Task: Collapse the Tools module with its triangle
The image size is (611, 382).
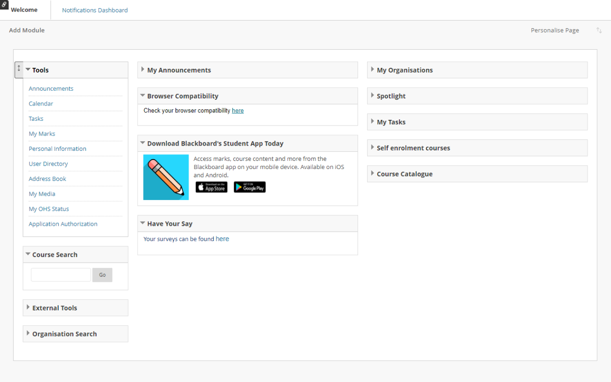Action: coord(28,70)
